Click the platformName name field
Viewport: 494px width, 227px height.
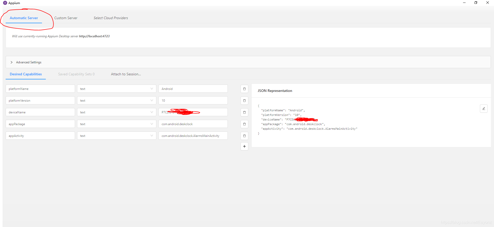pos(40,89)
